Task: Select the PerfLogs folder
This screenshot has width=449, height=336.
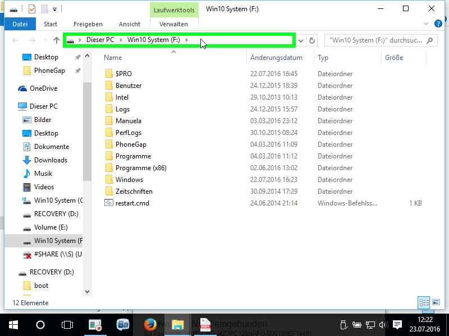Action: pyautogui.click(x=129, y=133)
